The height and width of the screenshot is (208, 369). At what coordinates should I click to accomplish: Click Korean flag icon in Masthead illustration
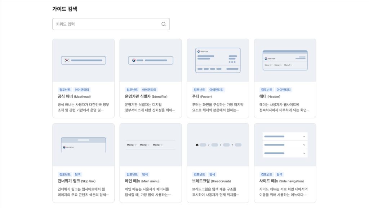click(67, 60)
